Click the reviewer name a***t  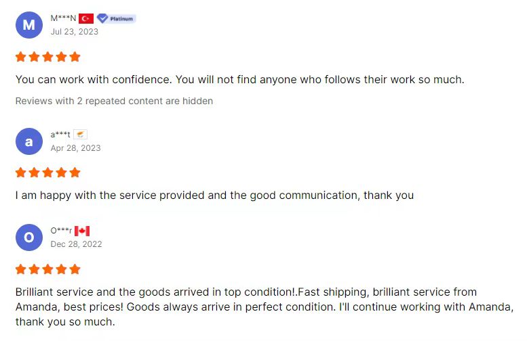tap(60, 135)
